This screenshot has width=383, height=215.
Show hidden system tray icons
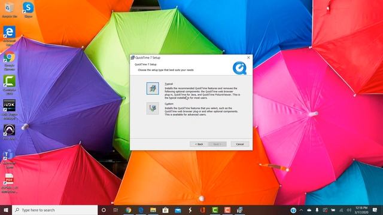(x=301, y=210)
